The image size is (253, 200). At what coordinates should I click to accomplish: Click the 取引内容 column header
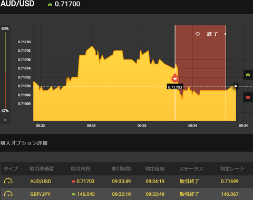[81, 169]
